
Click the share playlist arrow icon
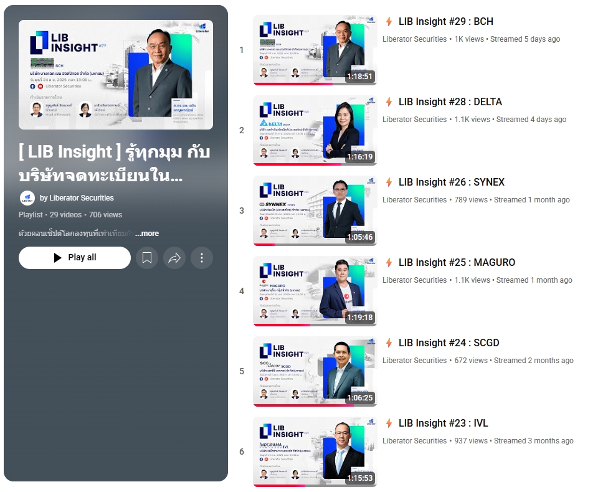click(174, 258)
